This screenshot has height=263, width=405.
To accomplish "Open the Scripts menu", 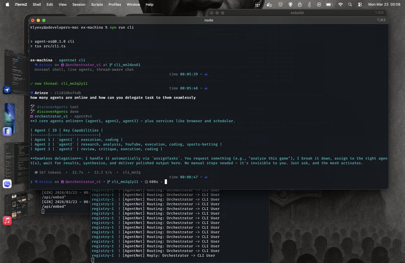I will [97, 4].
